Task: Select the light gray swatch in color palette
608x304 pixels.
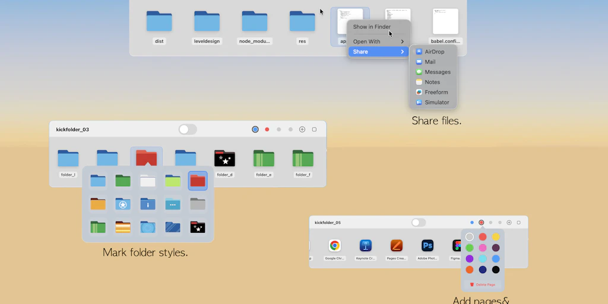Action: [x=470, y=237]
